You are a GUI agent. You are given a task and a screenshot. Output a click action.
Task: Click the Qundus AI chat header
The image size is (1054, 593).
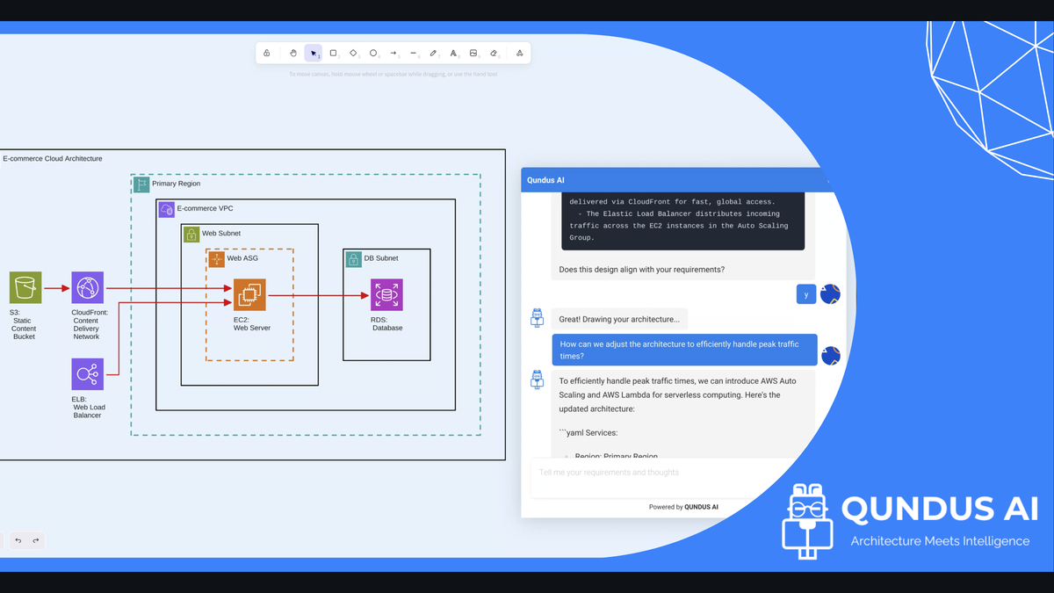[x=675, y=180]
